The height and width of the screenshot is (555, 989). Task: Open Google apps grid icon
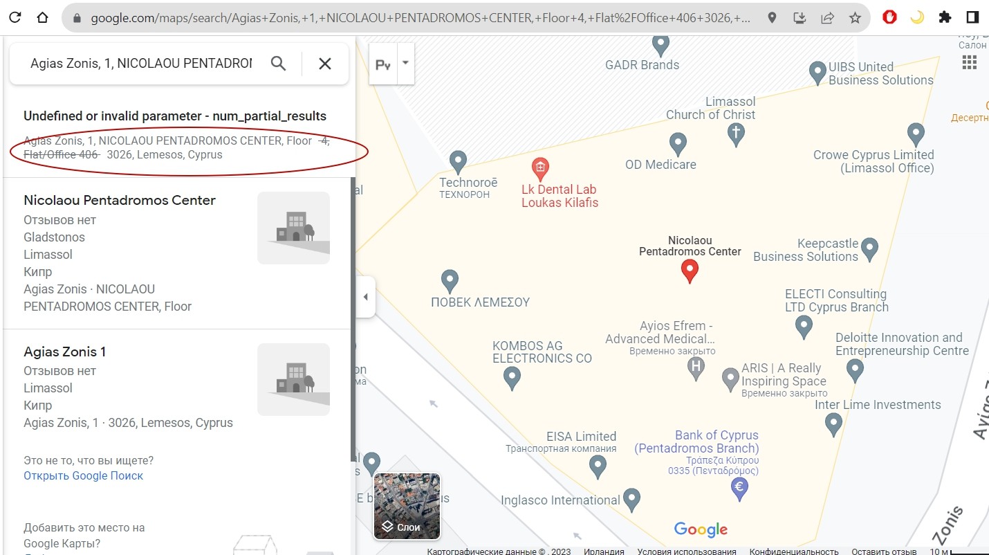[970, 63]
